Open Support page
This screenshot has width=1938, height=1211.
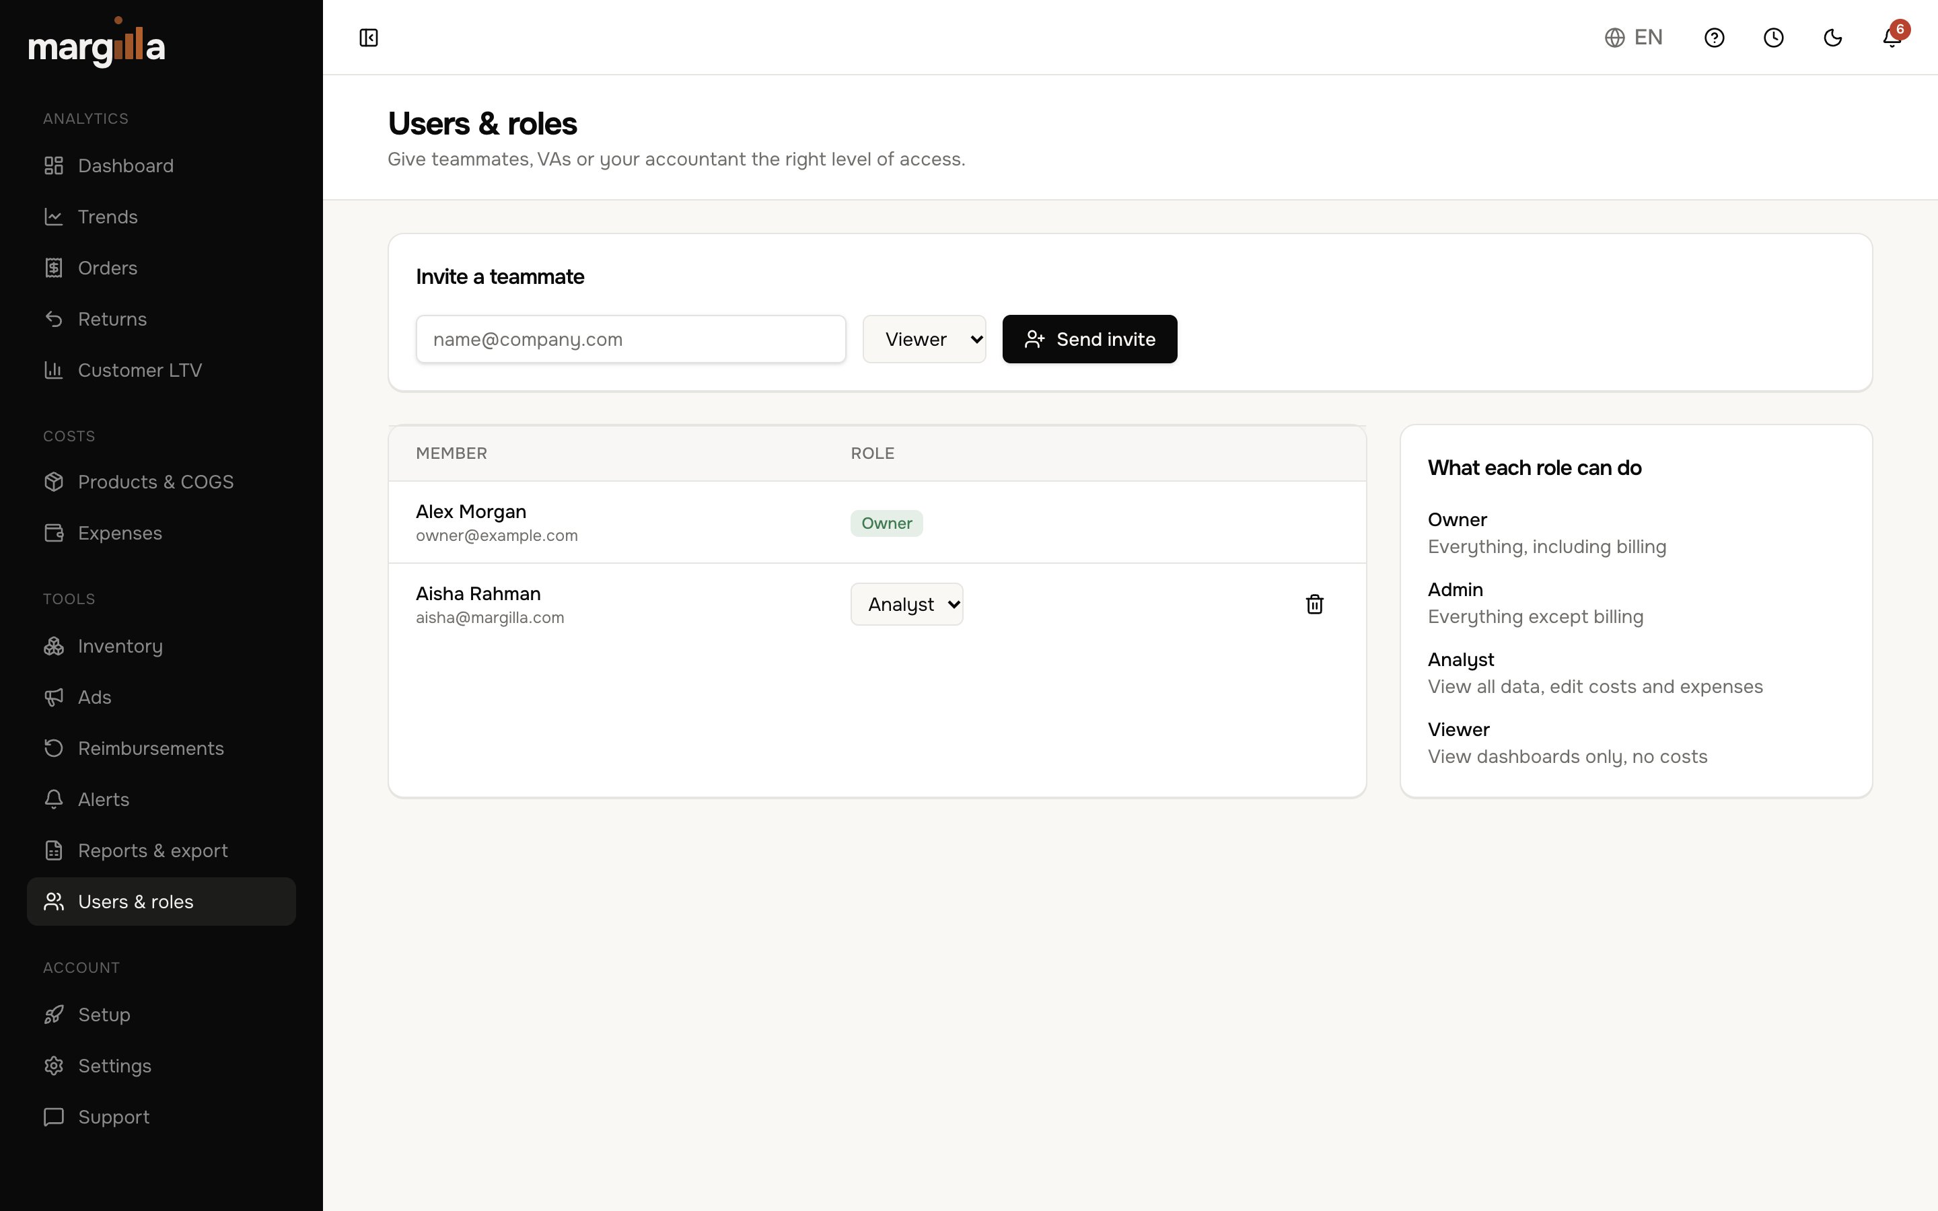click(161, 1117)
